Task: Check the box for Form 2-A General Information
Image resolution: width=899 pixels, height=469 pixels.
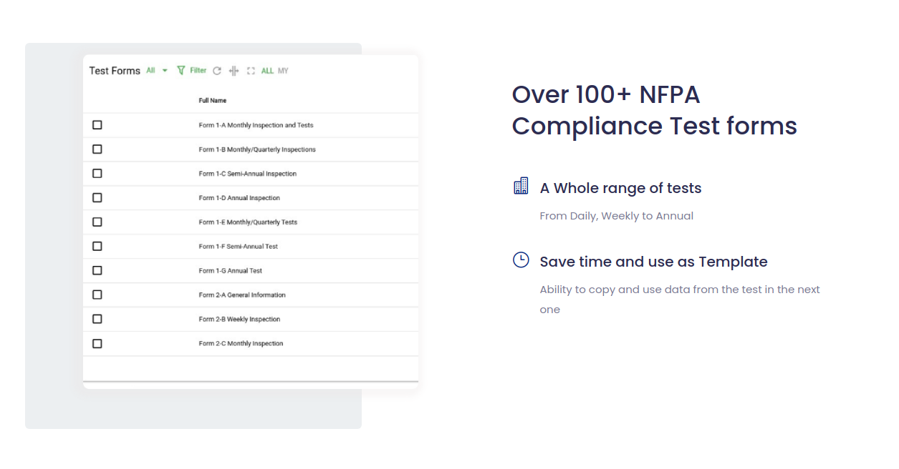Action: [97, 295]
